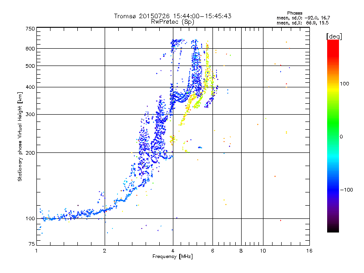Click the 'Phases' heading text

[x=294, y=13]
